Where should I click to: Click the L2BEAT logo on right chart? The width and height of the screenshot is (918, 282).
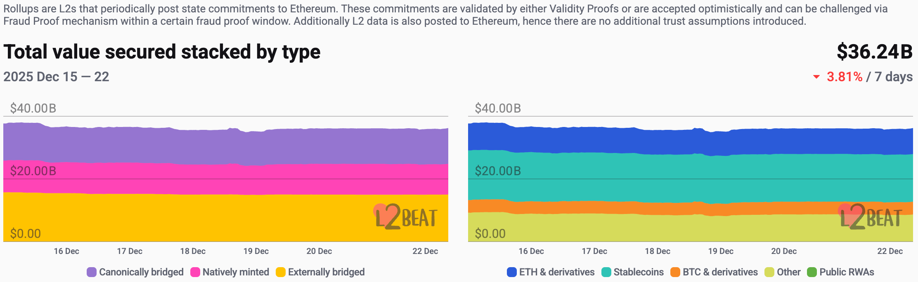point(870,216)
